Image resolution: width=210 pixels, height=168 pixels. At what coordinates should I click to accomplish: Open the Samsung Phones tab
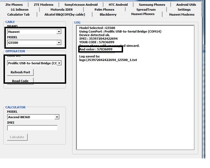152,5
